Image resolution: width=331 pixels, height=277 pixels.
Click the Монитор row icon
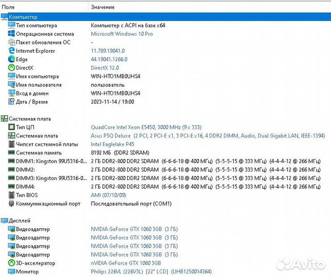(x=11, y=271)
